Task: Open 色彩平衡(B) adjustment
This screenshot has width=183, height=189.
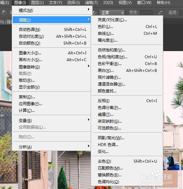Action: [127, 64]
